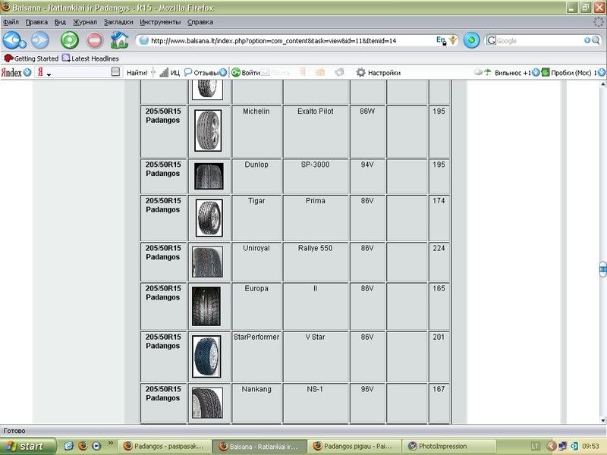Go to Home page via house icon
Screen dimensions: 607x455
[x=119, y=41]
